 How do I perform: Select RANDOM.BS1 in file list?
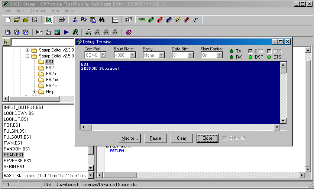(x=17, y=149)
